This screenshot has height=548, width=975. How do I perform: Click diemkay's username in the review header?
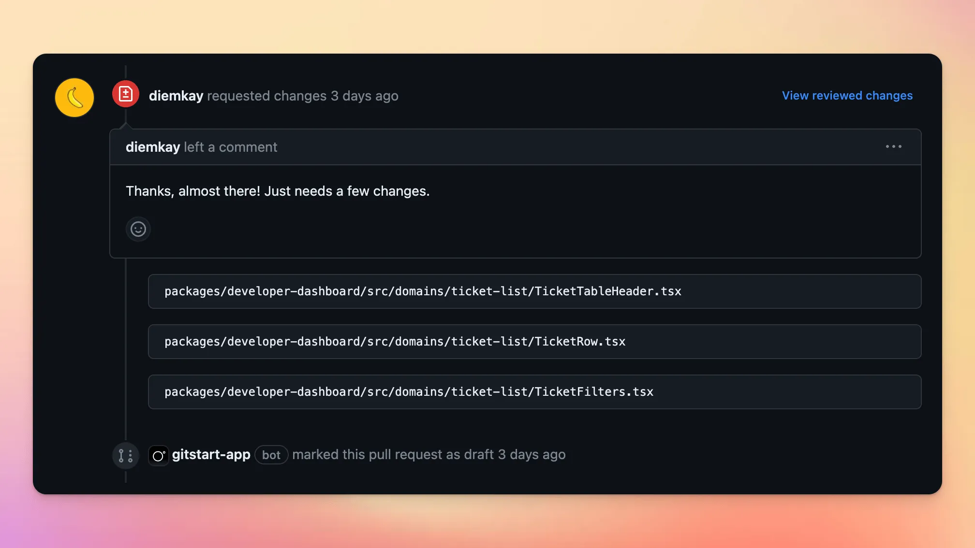(x=176, y=96)
